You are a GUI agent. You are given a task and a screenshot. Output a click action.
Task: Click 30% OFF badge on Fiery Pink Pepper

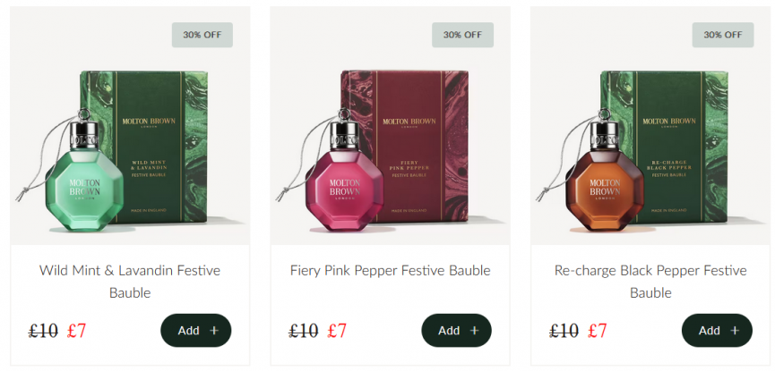point(462,35)
